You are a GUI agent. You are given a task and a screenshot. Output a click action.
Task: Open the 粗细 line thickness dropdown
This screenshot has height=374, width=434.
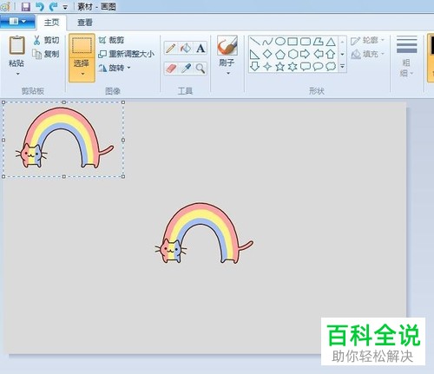[406, 56]
